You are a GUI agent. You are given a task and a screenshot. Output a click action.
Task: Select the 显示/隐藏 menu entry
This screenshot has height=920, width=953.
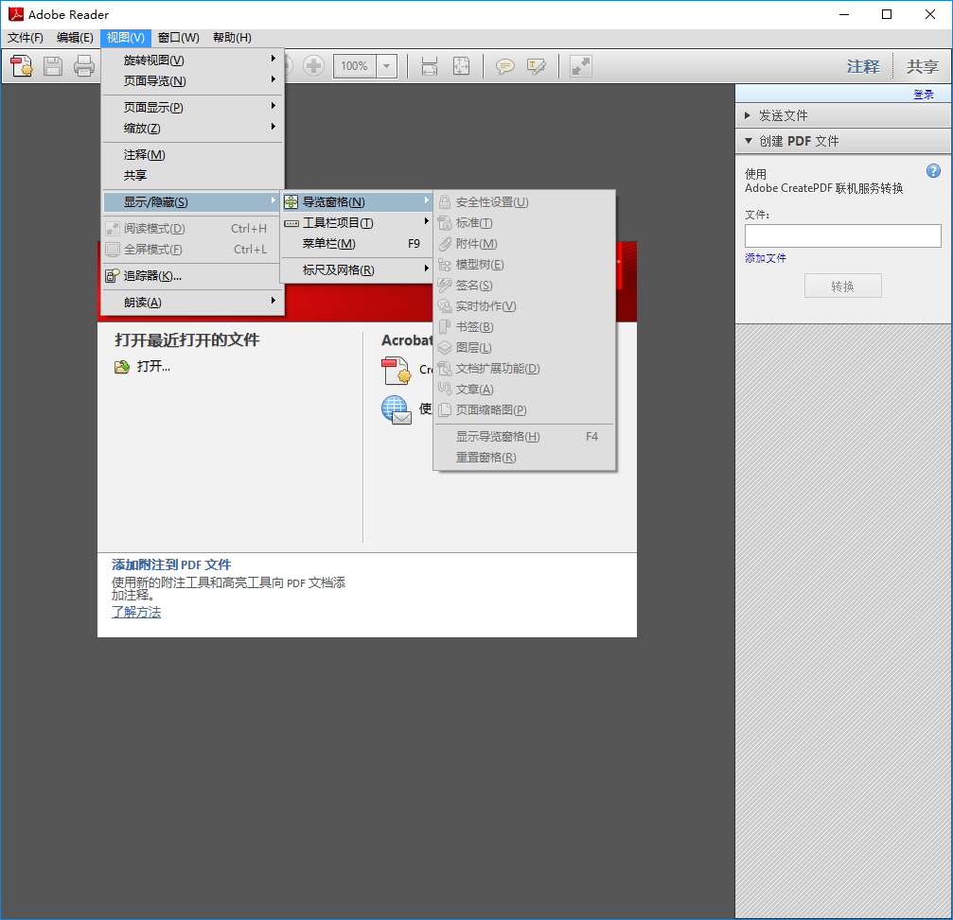tap(192, 201)
